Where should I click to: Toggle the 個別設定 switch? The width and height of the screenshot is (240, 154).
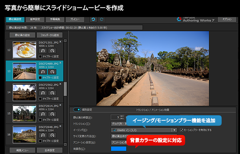click(x=77, y=109)
